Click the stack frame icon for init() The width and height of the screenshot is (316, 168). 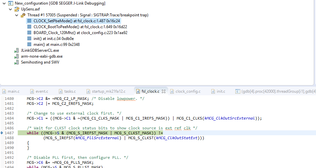click(29, 39)
